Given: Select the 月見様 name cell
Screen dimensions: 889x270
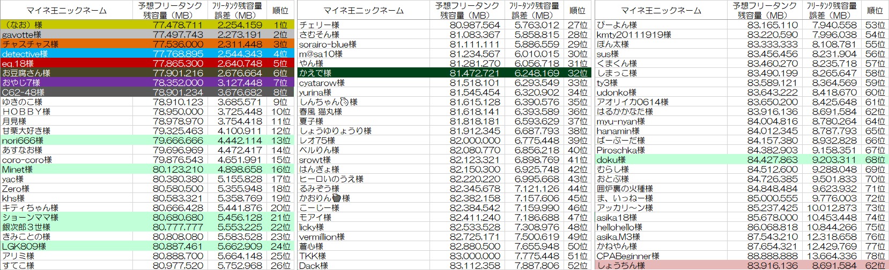Looking at the screenshot, I should (x=66, y=121).
